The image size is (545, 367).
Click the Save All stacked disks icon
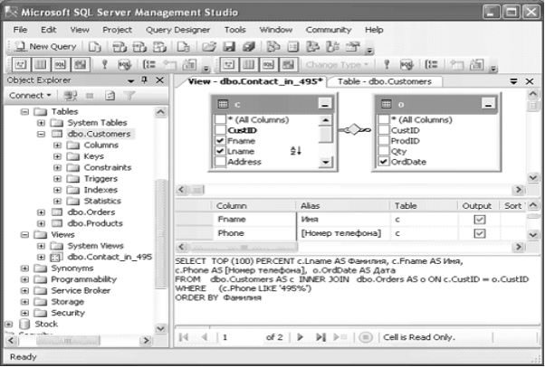tap(249, 47)
